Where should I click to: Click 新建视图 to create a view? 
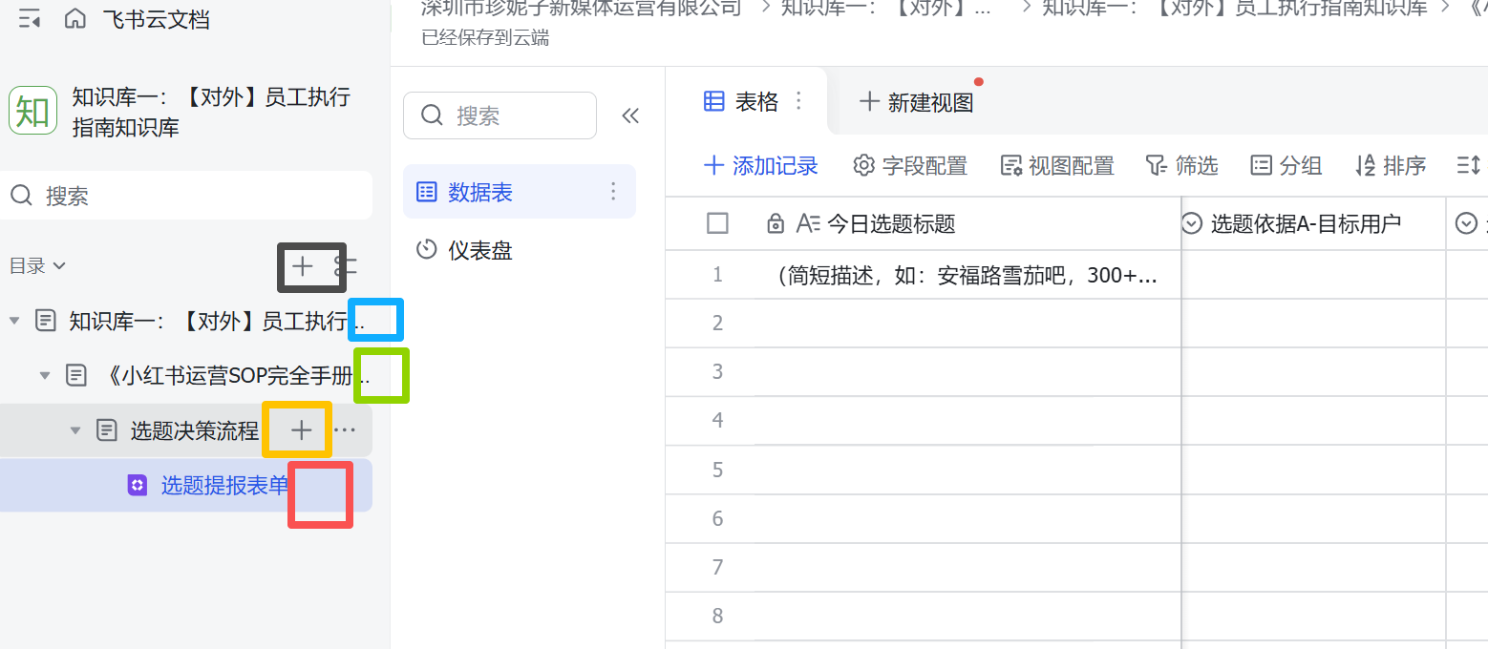[x=917, y=102]
